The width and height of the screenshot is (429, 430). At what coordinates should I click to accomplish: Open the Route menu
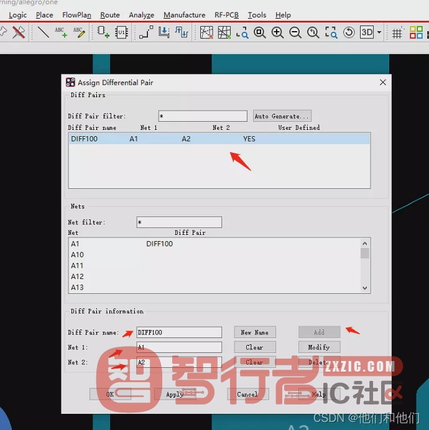(x=110, y=15)
